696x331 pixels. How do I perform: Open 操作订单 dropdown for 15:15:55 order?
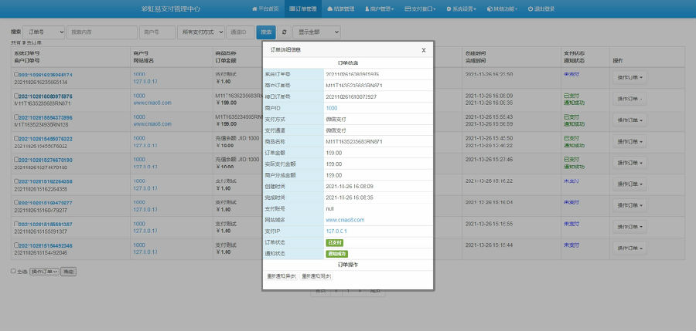[x=629, y=227]
